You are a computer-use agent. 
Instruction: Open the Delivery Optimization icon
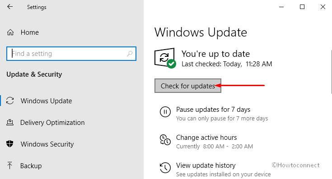pos(10,122)
